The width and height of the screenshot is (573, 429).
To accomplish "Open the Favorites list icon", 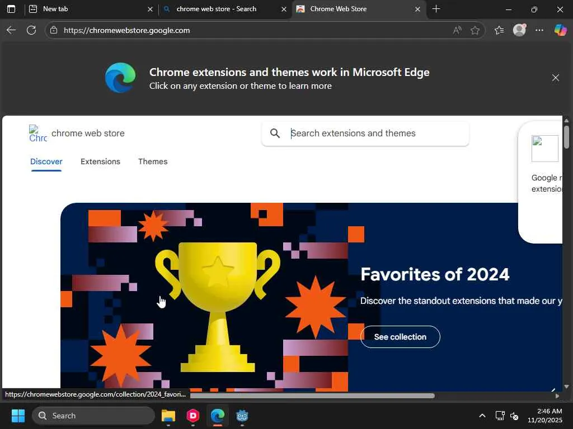I will [x=499, y=30].
